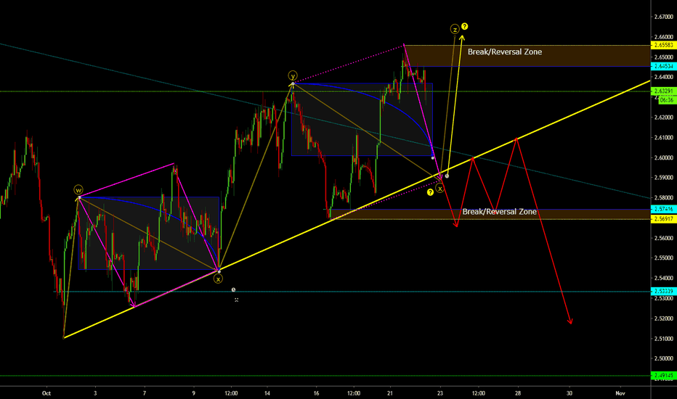
Task: Click the circled x label under the first gray rectangle
Action: [x=218, y=279]
